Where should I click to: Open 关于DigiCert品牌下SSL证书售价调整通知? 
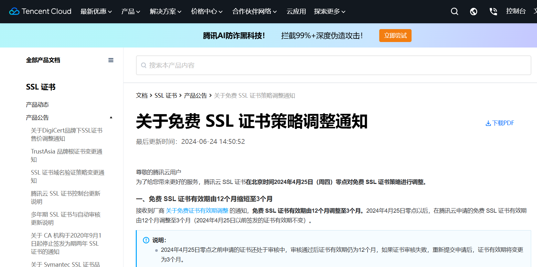[x=67, y=134]
